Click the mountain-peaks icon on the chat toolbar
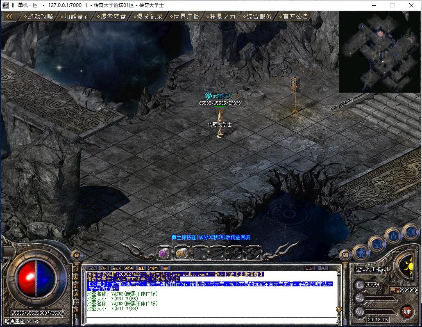The image size is (422, 327). [x=91, y=268]
